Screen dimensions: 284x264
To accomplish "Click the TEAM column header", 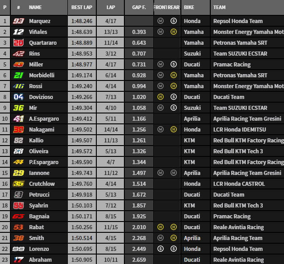I will [x=220, y=8].
